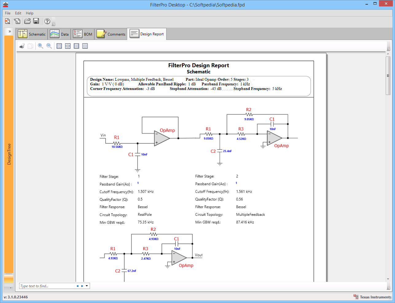This screenshot has height=303, width=395.
Task: Open the Help menu
Action: point(29,13)
